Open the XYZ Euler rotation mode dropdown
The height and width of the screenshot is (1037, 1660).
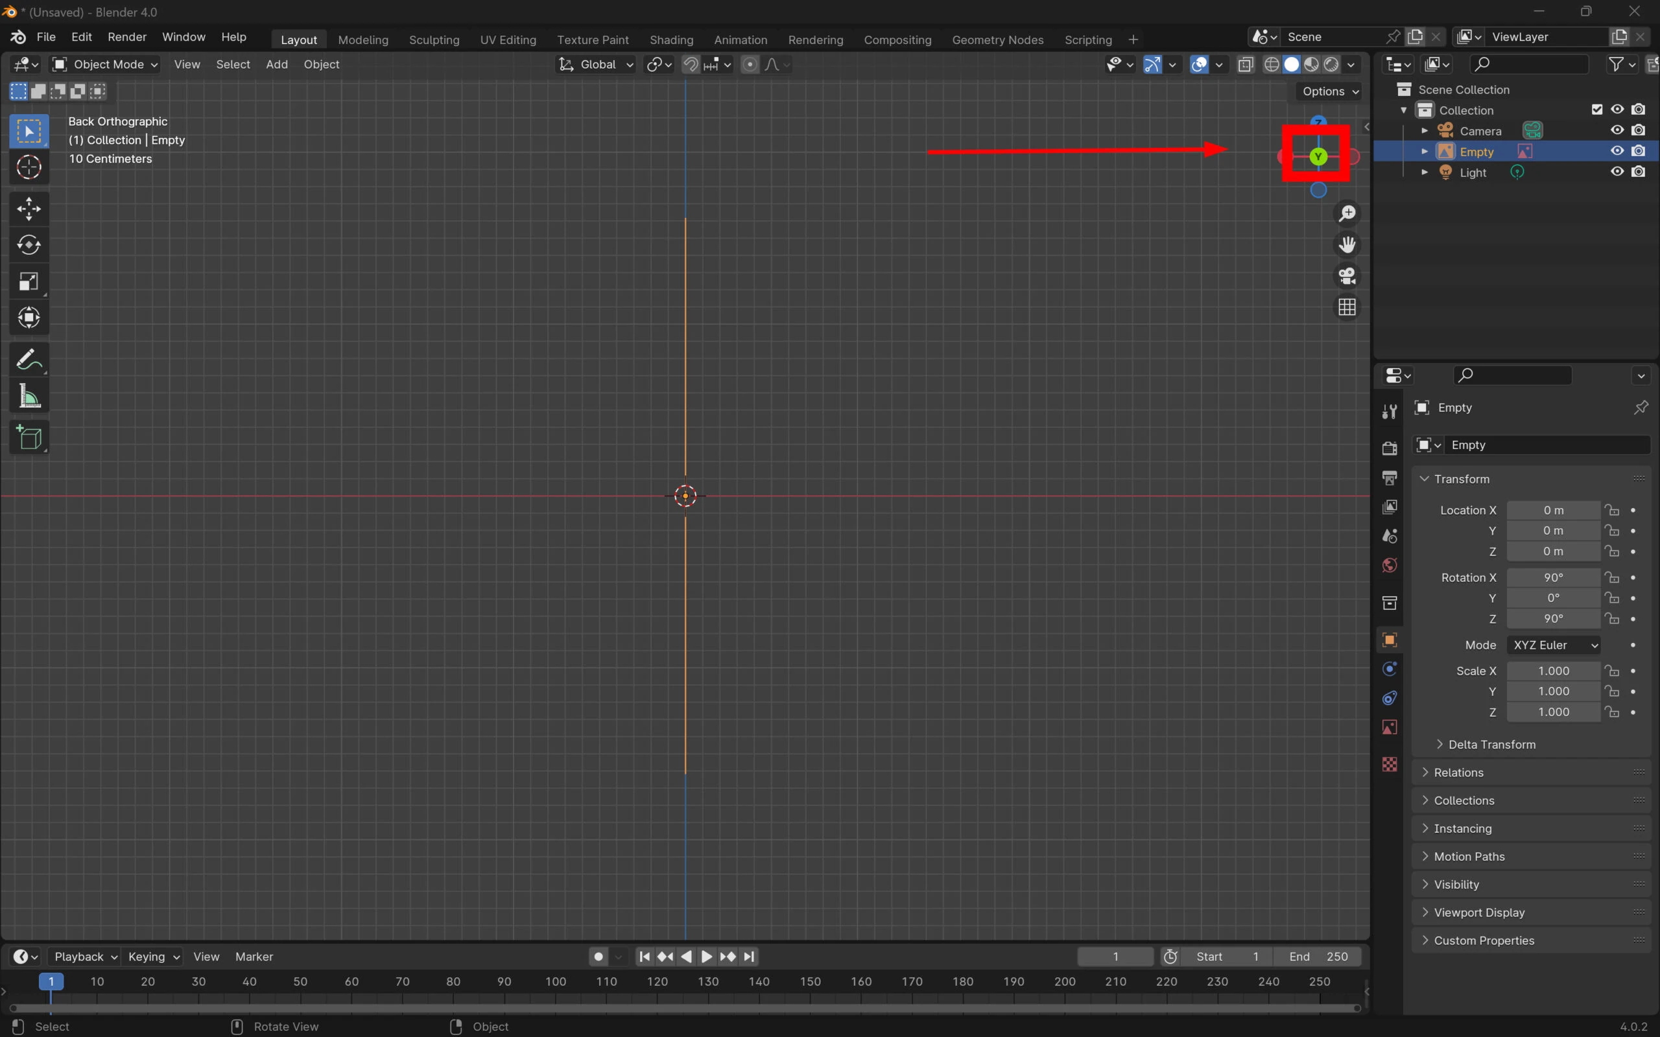pos(1554,645)
